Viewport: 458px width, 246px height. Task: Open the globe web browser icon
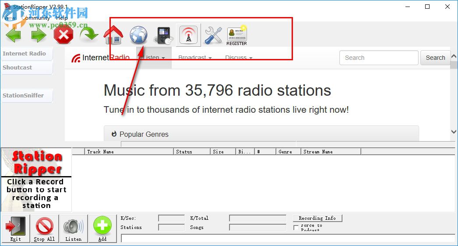click(x=138, y=35)
